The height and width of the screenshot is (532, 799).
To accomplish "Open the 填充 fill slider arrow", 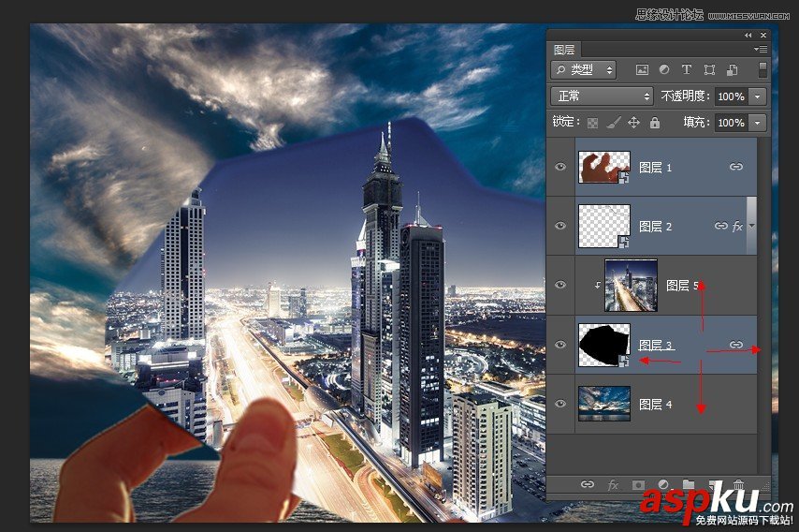I will (x=758, y=123).
